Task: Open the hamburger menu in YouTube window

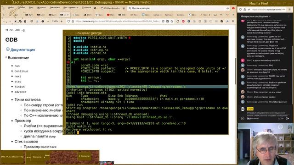Action: [x=289, y=9]
